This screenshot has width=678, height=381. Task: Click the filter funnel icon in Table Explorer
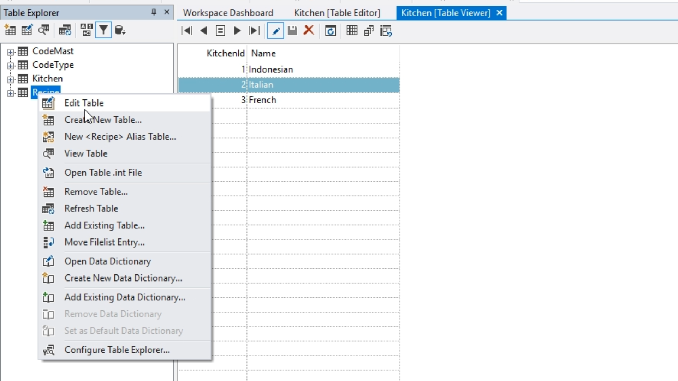pyautogui.click(x=103, y=30)
